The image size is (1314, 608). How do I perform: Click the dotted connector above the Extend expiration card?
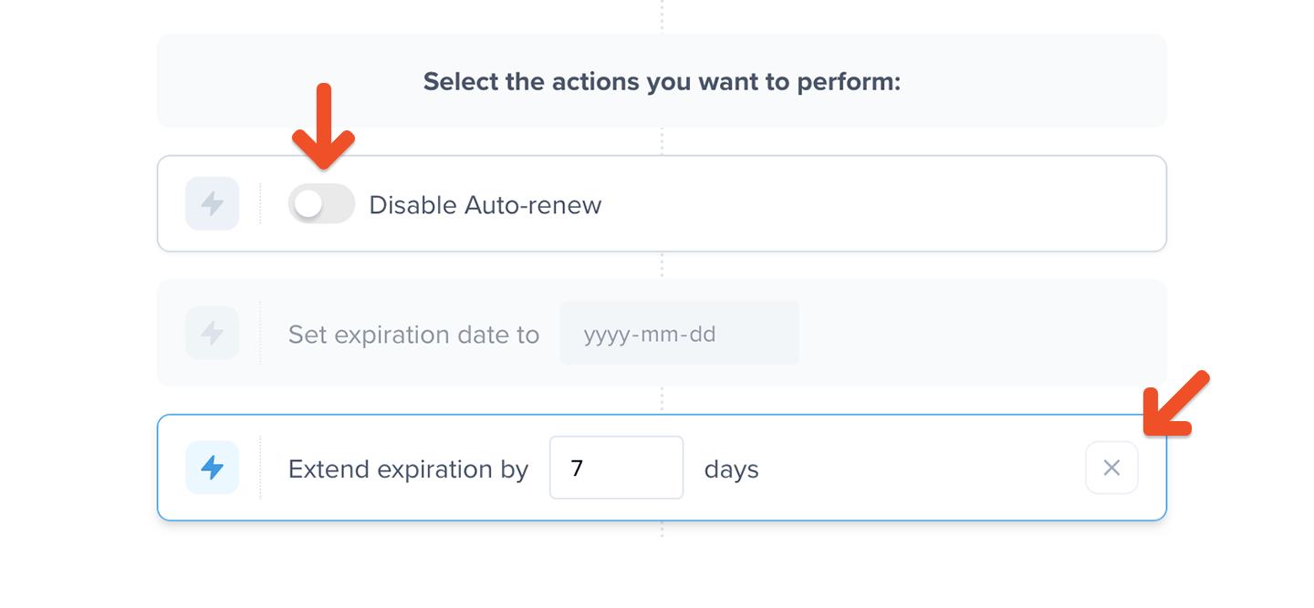click(662, 399)
